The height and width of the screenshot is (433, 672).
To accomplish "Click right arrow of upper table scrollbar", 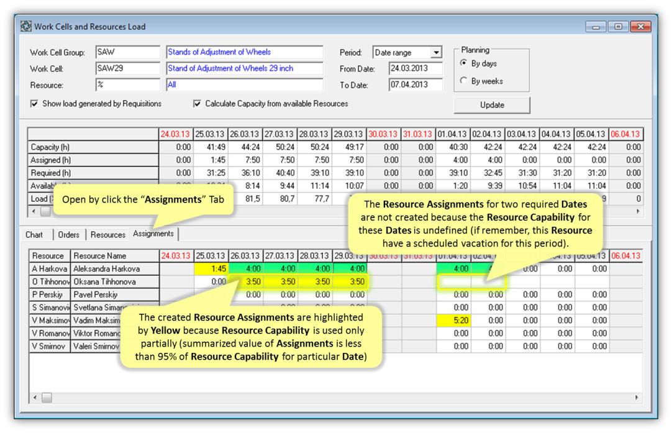I will click(x=638, y=211).
